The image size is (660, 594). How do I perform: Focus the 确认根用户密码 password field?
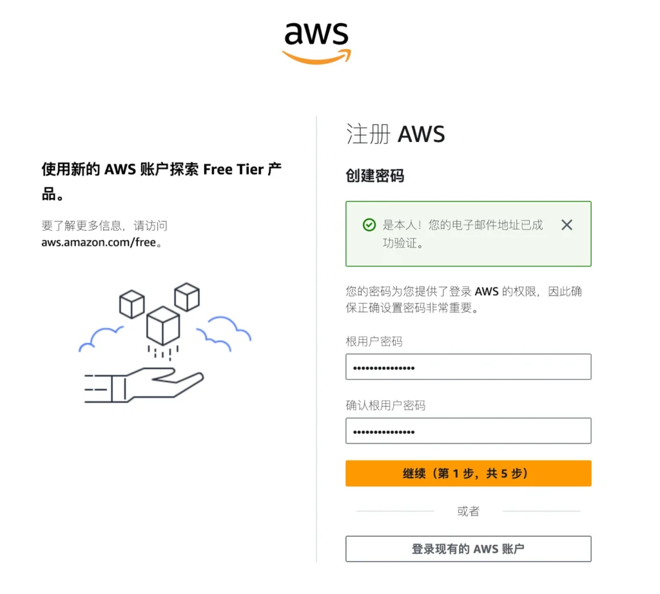point(468,431)
